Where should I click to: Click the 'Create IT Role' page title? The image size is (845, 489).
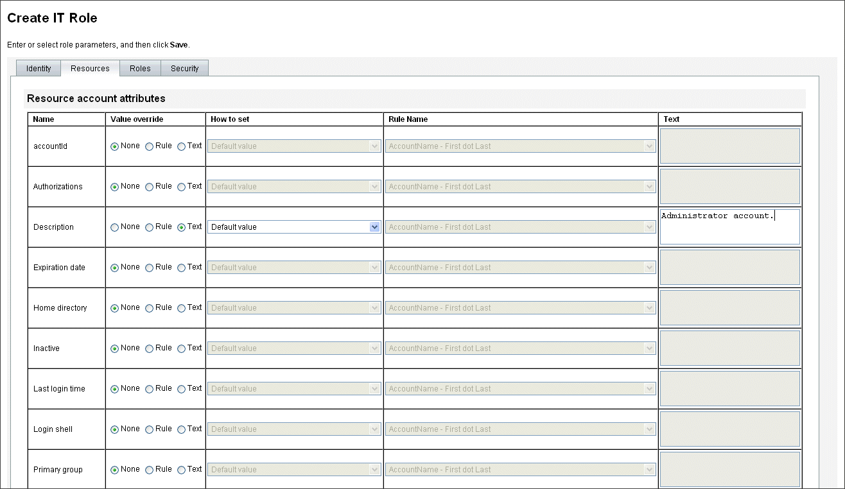click(52, 18)
